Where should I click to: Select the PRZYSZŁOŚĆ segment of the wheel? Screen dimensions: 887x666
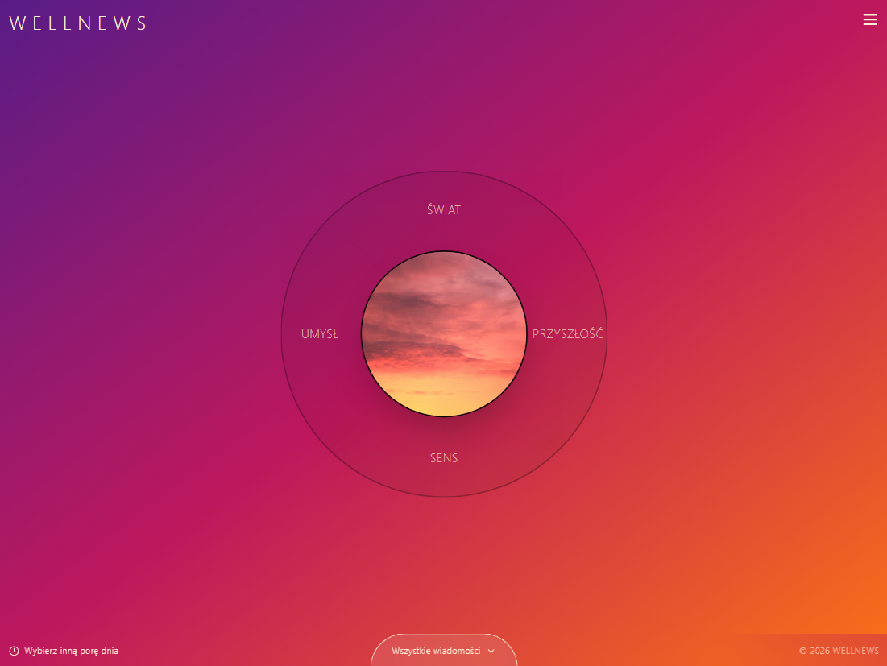pos(567,333)
